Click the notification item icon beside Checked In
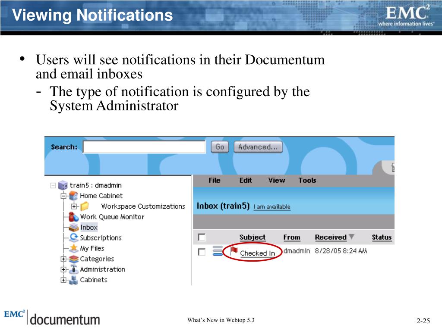 coord(218,251)
